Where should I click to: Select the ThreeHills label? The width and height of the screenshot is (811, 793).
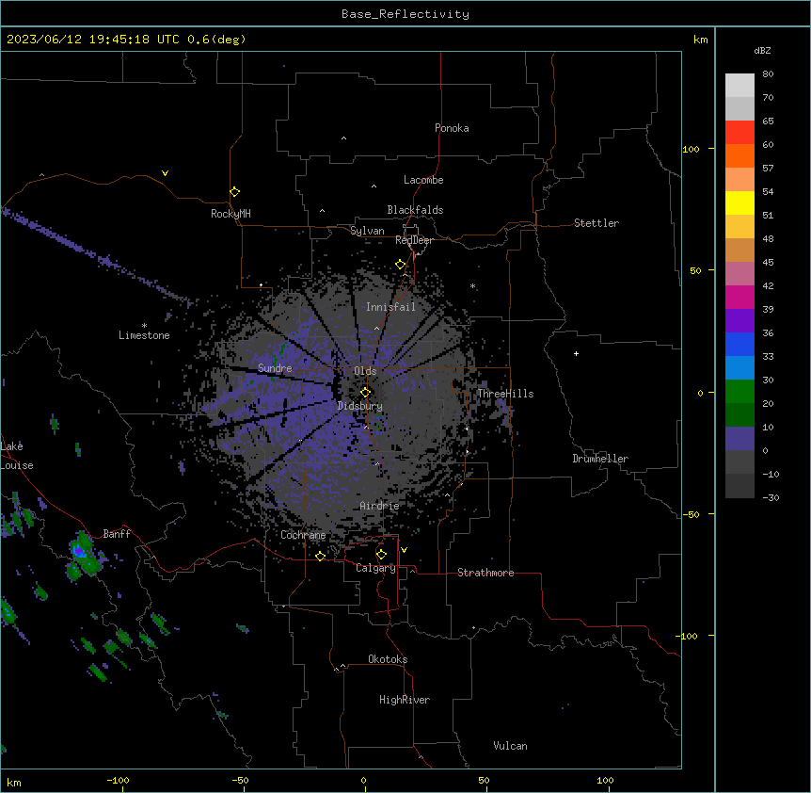point(505,394)
